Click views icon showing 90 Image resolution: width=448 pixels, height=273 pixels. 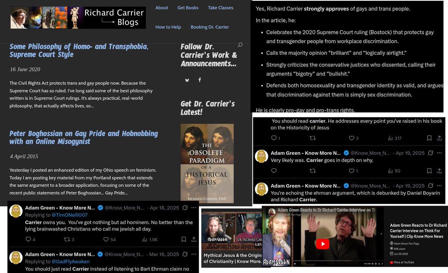(390, 171)
